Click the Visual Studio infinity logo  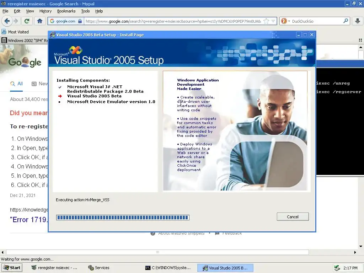pyautogui.click(x=76, y=50)
